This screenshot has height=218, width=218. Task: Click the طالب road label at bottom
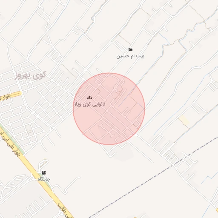pyautogui.click(x=65, y=210)
